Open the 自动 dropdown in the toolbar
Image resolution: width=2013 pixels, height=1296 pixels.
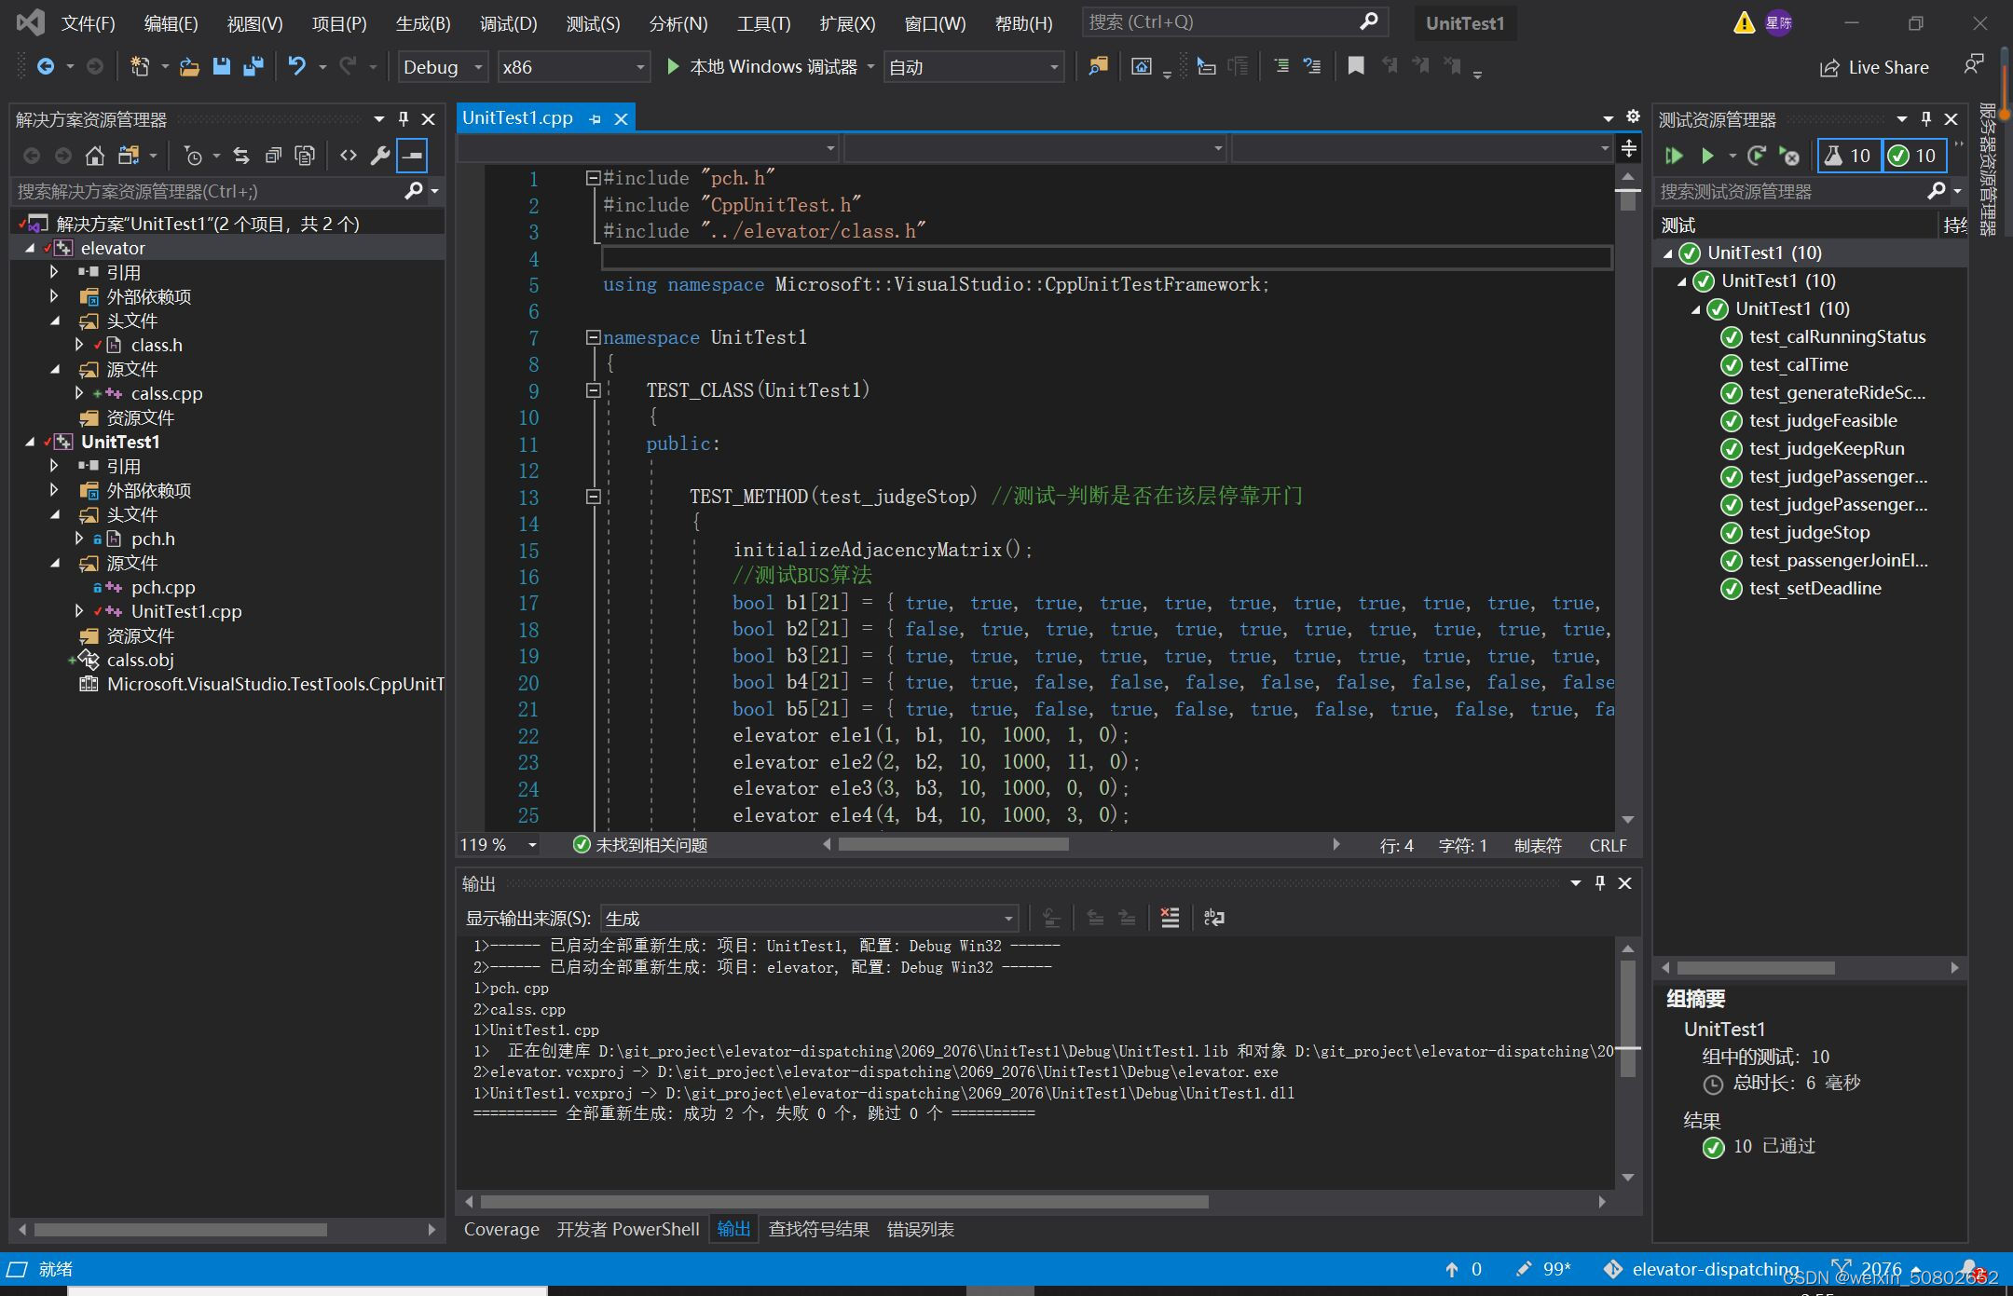click(974, 67)
